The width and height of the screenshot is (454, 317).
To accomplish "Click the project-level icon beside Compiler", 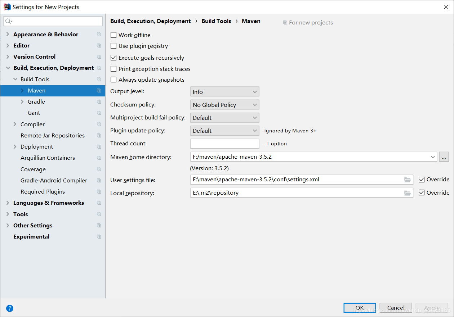I will tap(99, 124).
